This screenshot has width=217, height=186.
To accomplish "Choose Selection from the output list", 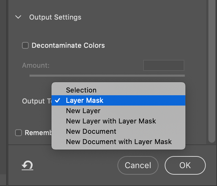I will point(81,90).
